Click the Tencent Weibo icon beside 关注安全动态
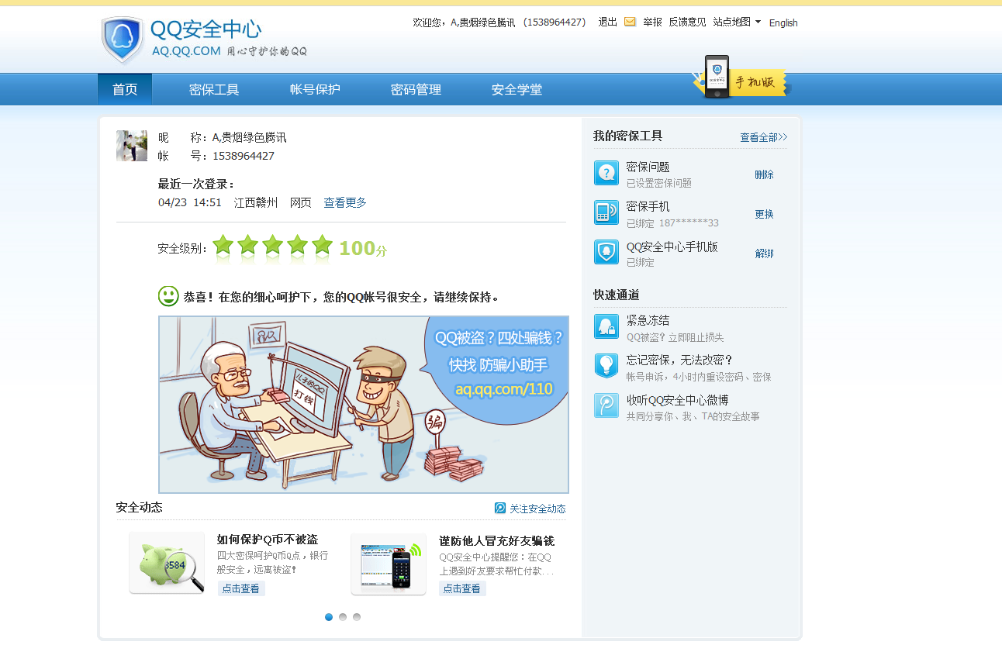This screenshot has width=1002, height=645. (500, 508)
